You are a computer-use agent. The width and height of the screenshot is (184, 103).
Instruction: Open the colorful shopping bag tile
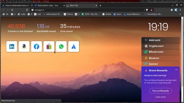[x=49, y=46]
